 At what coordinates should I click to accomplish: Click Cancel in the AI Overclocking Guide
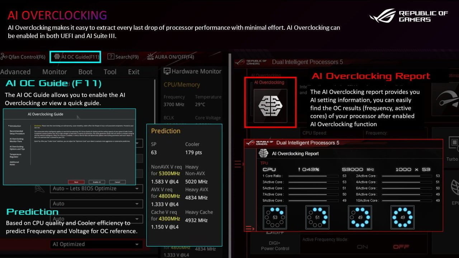(117, 182)
